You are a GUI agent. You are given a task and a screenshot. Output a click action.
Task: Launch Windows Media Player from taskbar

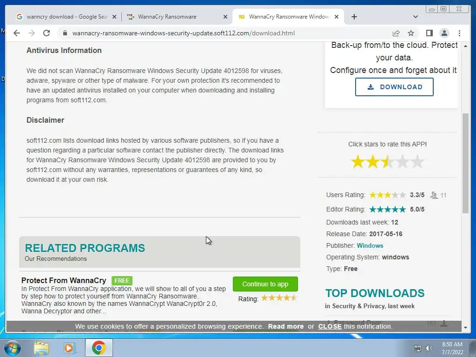click(x=70, y=348)
